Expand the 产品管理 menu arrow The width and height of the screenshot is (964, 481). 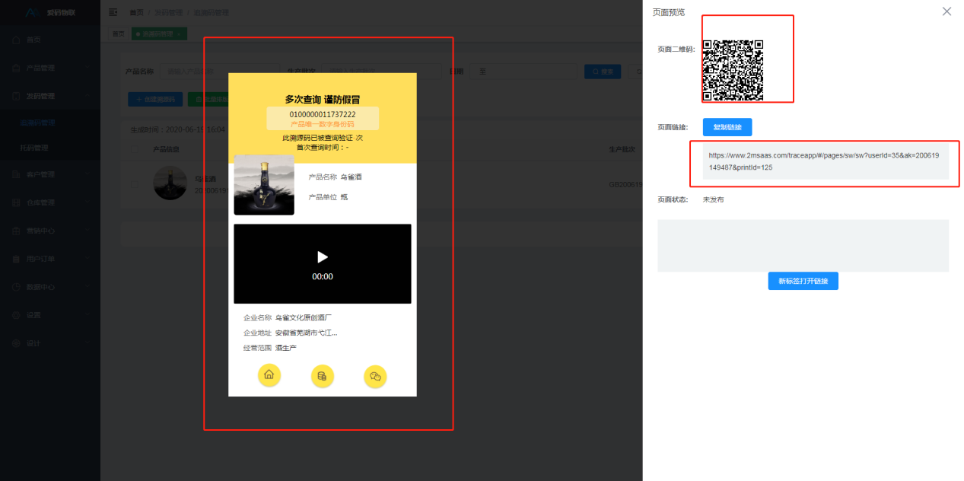[88, 68]
